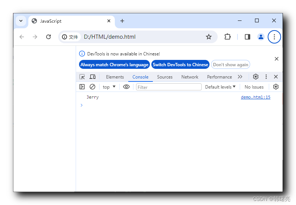Click the browser back arrow
The height and width of the screenshot is (205, 296).
[22, 37]
